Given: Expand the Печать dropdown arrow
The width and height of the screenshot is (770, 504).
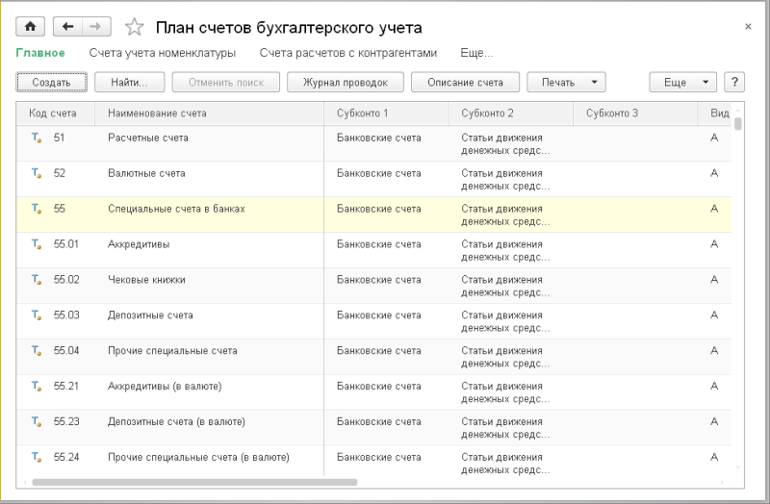Looking at the screenshot, I should [594, 83].
